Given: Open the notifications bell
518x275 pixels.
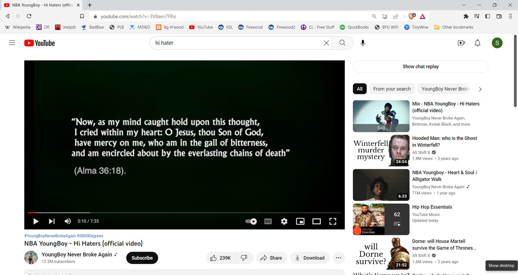Looking at the screenshot, I should [478, 43].
